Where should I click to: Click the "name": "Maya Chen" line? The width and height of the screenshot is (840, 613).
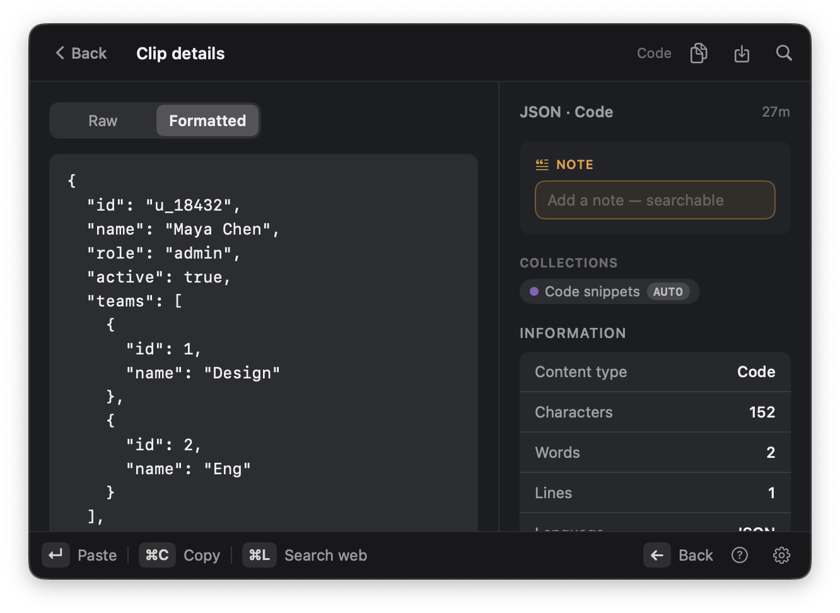point(184,230)
